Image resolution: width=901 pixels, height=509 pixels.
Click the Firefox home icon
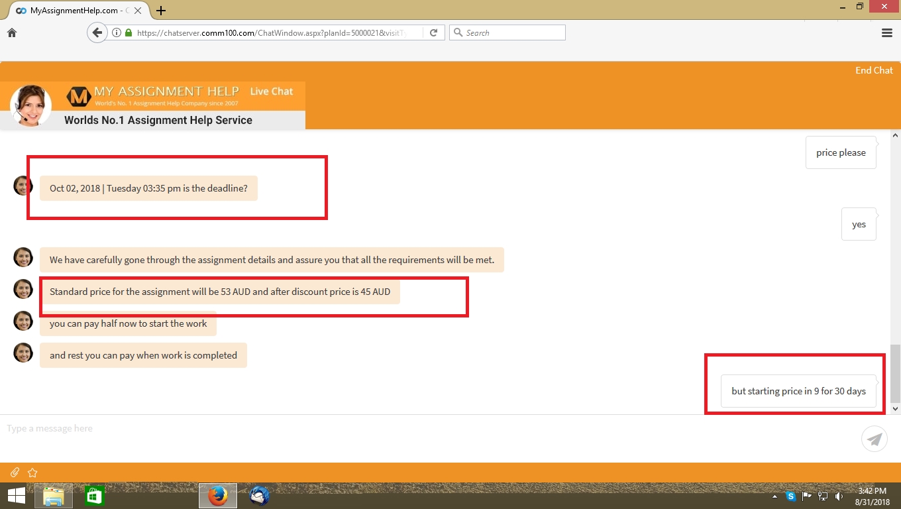coord(12,32)
